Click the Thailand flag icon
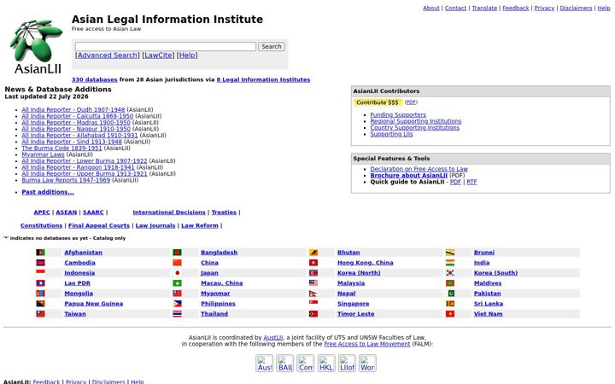Image resolution: width=615 pixels, height=384 pixels. [177, 313]
